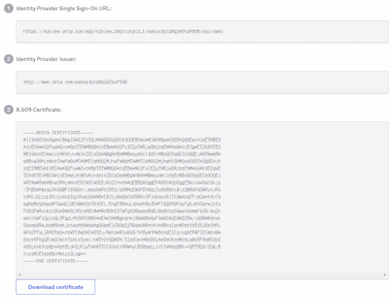Select the Identity Provider Single Sign-On URL label

click(x=64, y=9)
